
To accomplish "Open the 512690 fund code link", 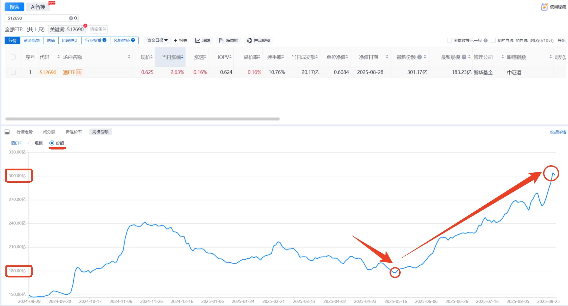I will [48, 72].
